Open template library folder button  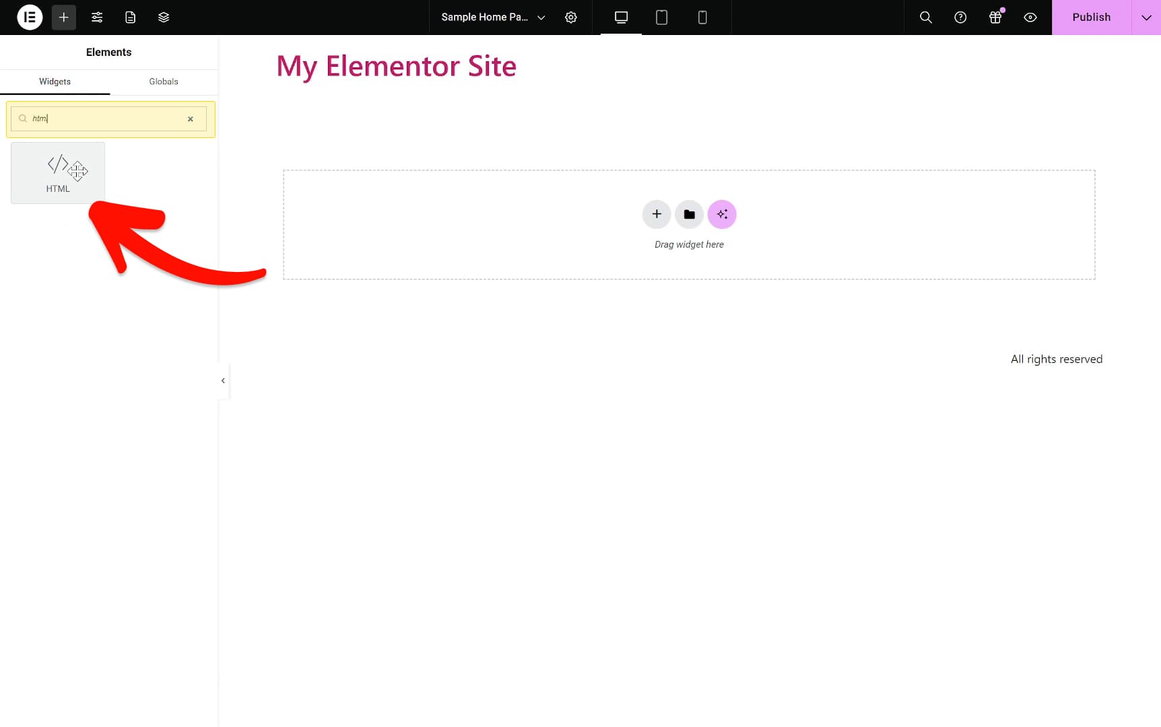pos(689,214)
